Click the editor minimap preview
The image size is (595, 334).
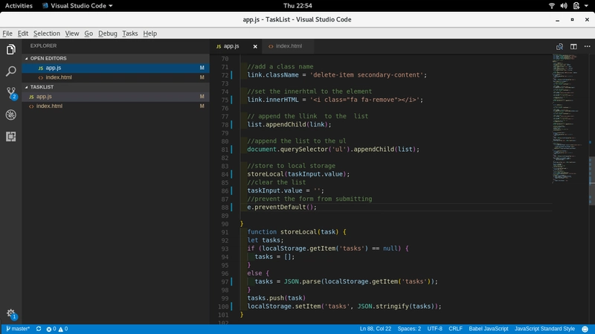(x=569, y=118)
